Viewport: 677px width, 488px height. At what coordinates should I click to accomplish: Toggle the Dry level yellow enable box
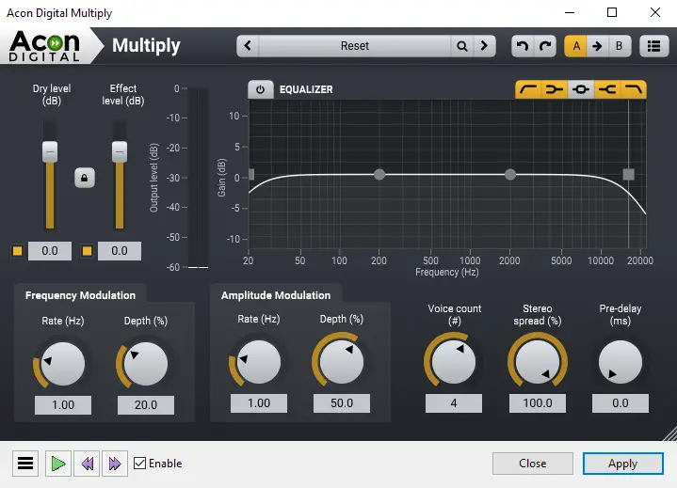point(17,251)
